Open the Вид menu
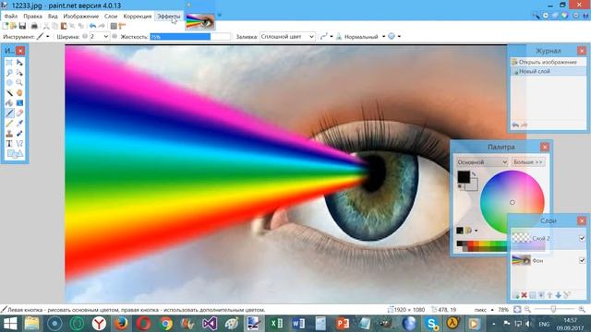 [x=53, y=17]
